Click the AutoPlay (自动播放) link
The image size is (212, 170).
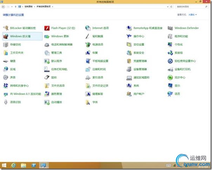57,102
